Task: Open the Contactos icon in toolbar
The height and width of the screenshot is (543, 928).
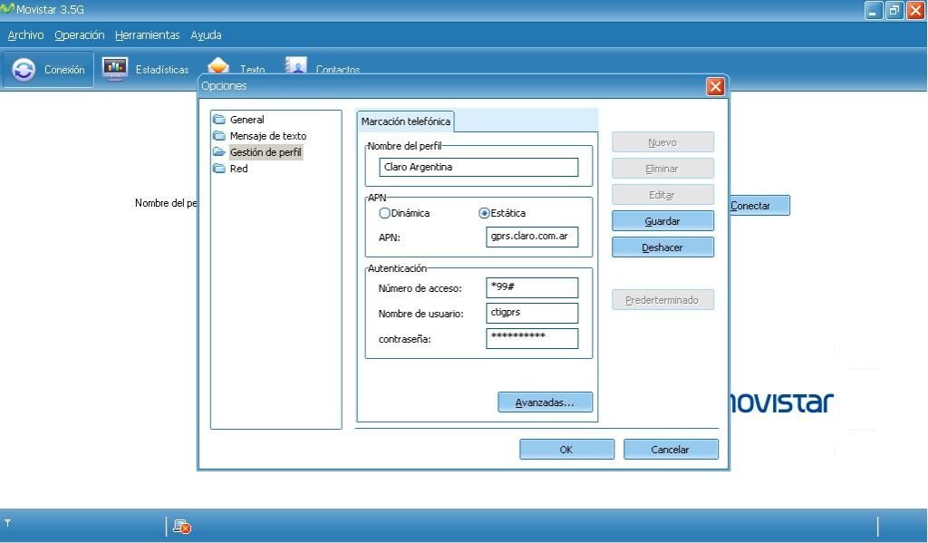Action: (x=296, y=65)
